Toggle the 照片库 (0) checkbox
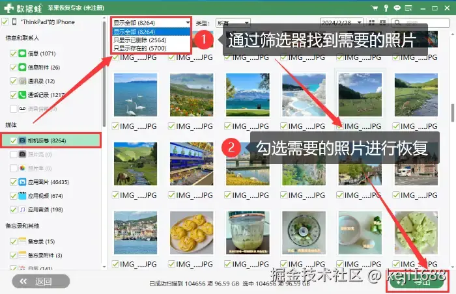Image resolution: width=456 pixels, height=294 pixels. click(13, 168)
